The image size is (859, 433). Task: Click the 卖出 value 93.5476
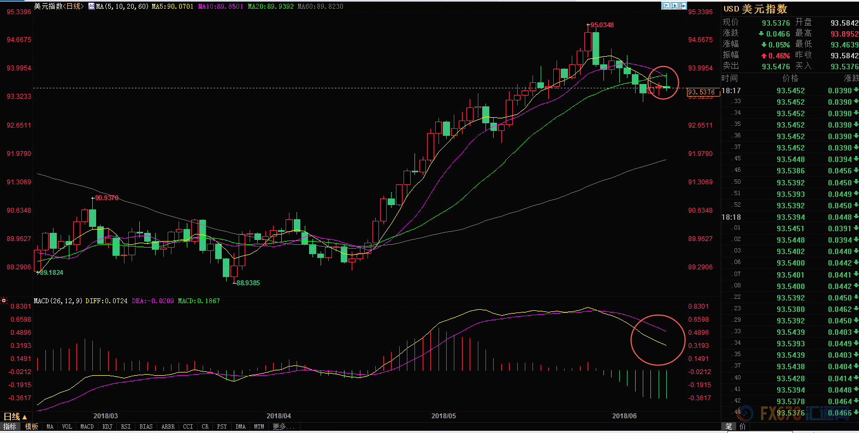coord(776,67)
